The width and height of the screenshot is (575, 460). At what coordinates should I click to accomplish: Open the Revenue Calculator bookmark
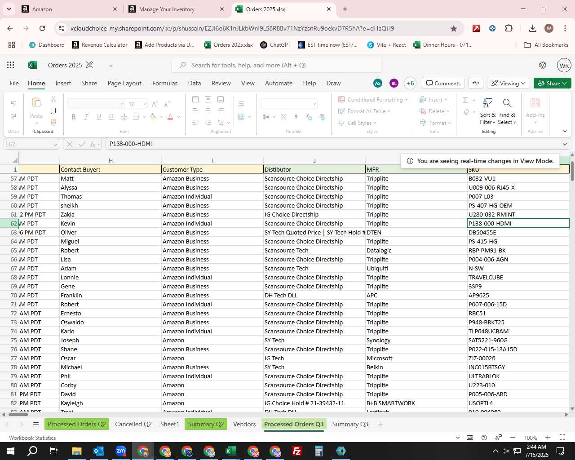click(x=100, y=45)
